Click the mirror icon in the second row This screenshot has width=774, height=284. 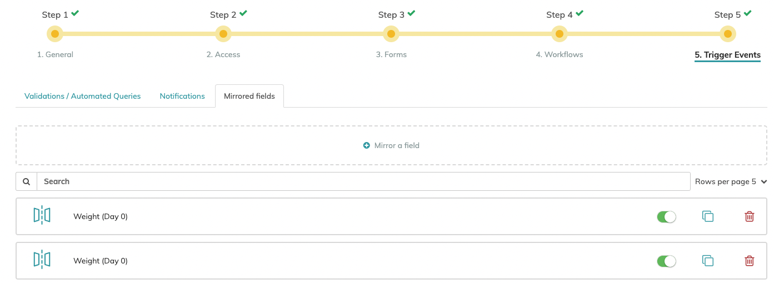tap(42, 260)
